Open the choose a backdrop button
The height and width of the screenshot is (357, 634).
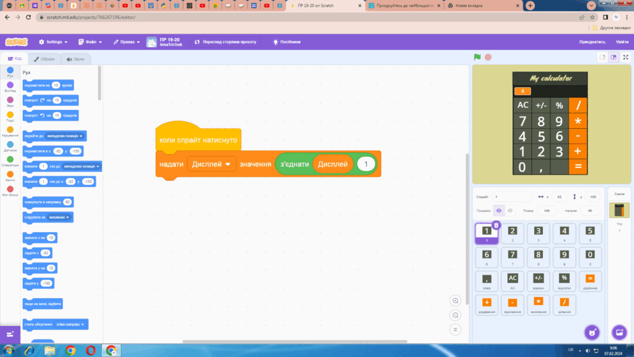point(619,332)
